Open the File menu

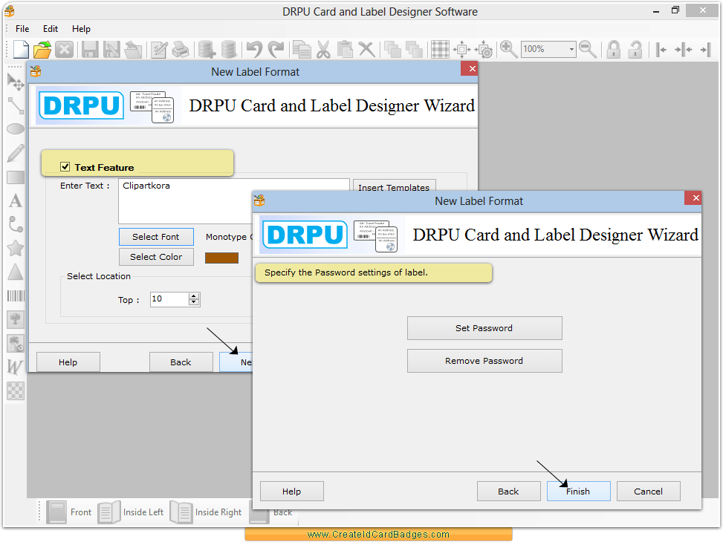22,28
